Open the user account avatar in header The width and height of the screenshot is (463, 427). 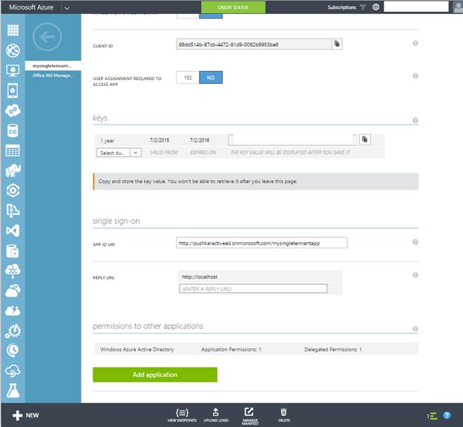click(x=458, y=7)
